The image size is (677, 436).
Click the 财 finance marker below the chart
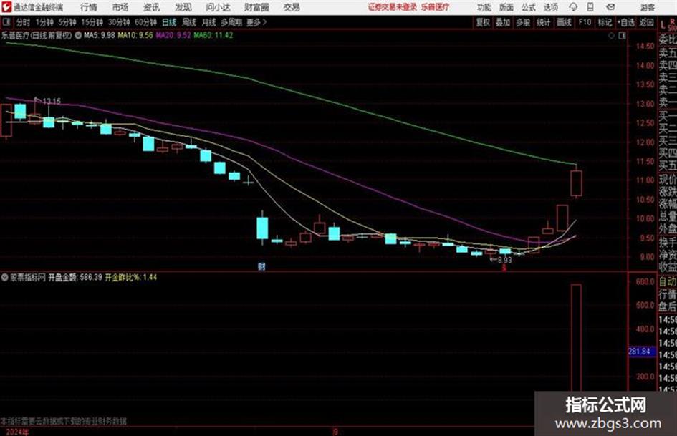pyautogui.click(x=261, y=267)
